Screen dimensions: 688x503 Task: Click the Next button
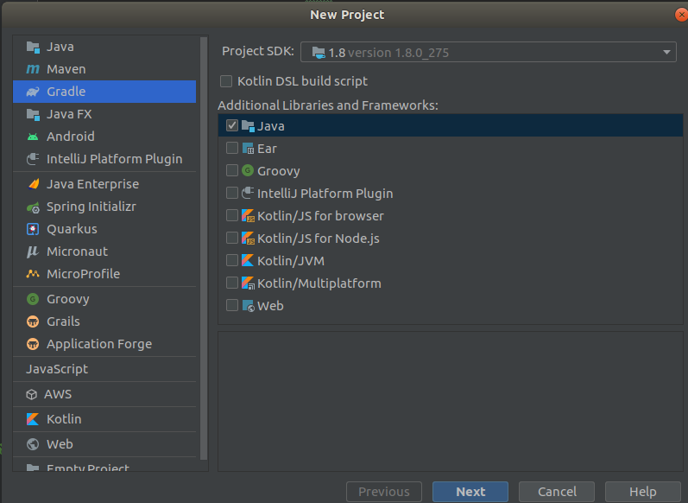[x=470, y=492]
